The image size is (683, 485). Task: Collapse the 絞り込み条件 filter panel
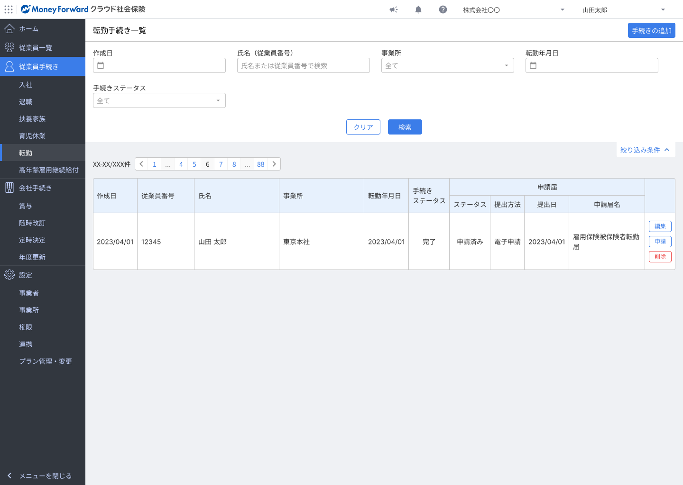(x=646, y=150)
